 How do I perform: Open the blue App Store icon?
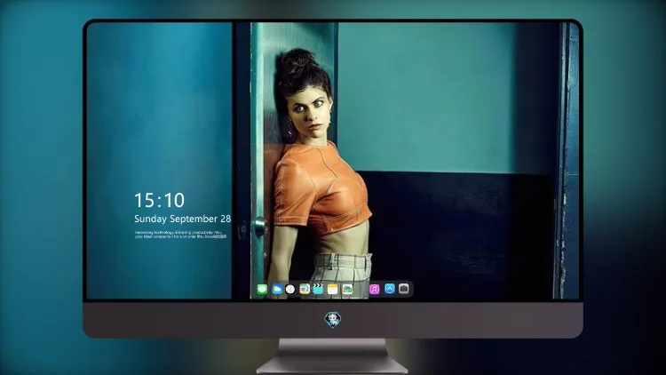(390, 289)
